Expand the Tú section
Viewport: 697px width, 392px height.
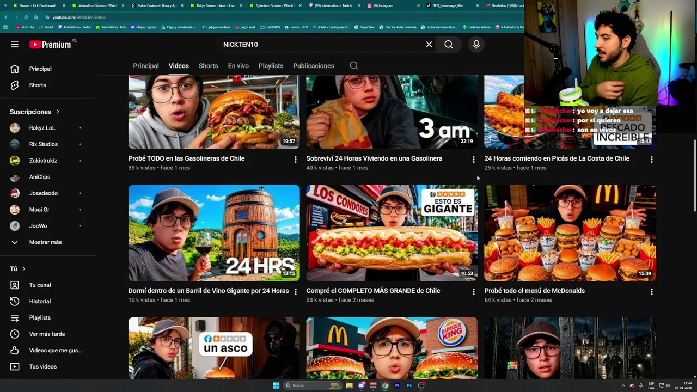click(18, 269)
